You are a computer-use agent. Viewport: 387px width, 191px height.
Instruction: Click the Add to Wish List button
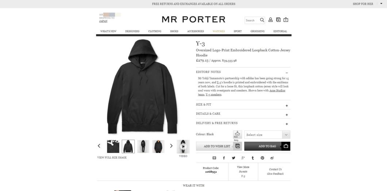[219, 146]
